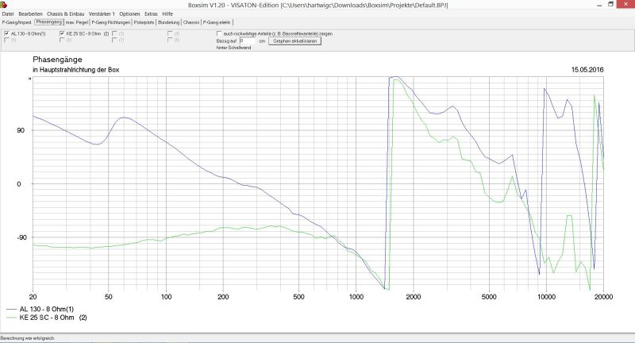This screenshot has width=635, height=343.
Task: Open the Bearbeiten menu
Action: [x=30, y=14]
